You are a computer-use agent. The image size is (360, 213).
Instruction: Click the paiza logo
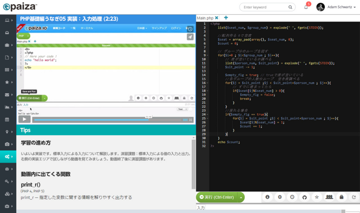pyautogui.click(x=20, y=7)
